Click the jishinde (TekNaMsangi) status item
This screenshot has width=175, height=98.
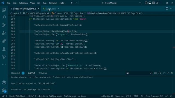50,96
